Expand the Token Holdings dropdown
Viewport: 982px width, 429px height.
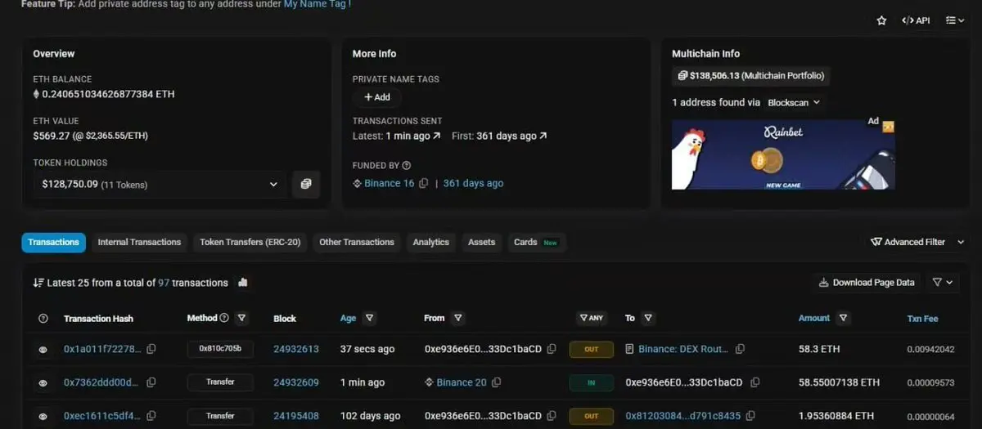(160, 185)
